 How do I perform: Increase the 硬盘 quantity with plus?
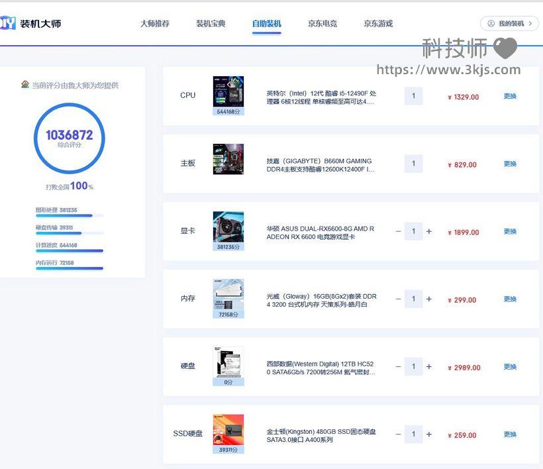(428, 366)
